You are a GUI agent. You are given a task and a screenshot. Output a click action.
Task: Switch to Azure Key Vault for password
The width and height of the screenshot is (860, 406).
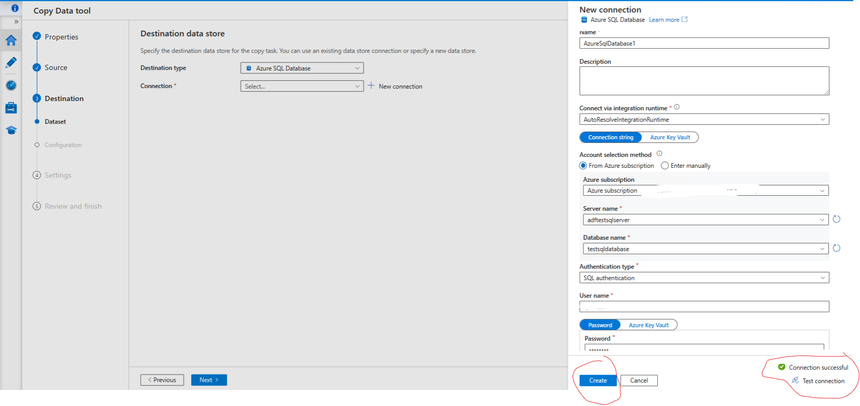tap(649, 325)
